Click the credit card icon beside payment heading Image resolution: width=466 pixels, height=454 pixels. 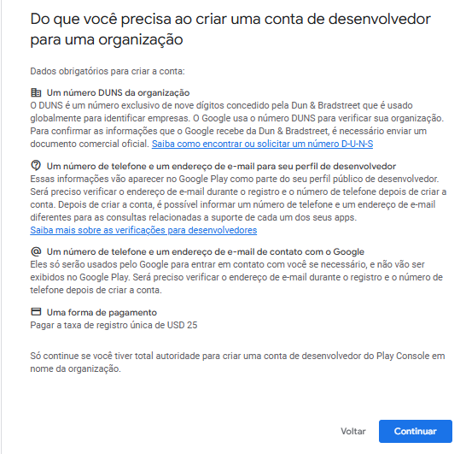[36, 312]
